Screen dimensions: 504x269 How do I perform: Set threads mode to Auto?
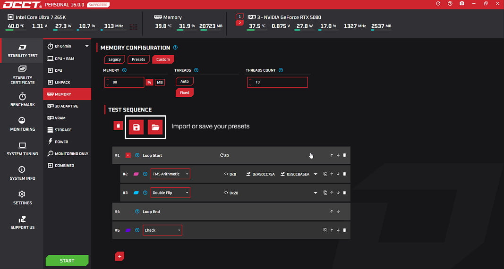pyautogui.click(x=184, y=81)
